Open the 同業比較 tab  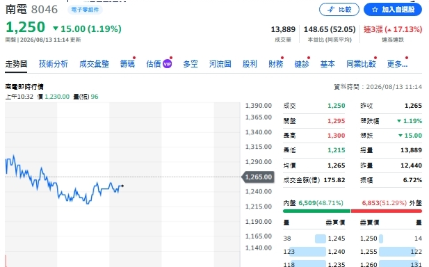[x=361, y=64]
